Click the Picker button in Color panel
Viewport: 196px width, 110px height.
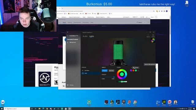136,68
